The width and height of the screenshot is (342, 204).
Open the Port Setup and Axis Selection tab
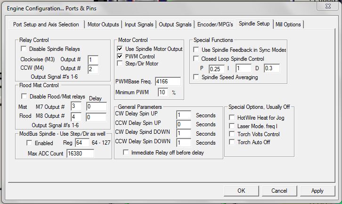pos(46,24)
